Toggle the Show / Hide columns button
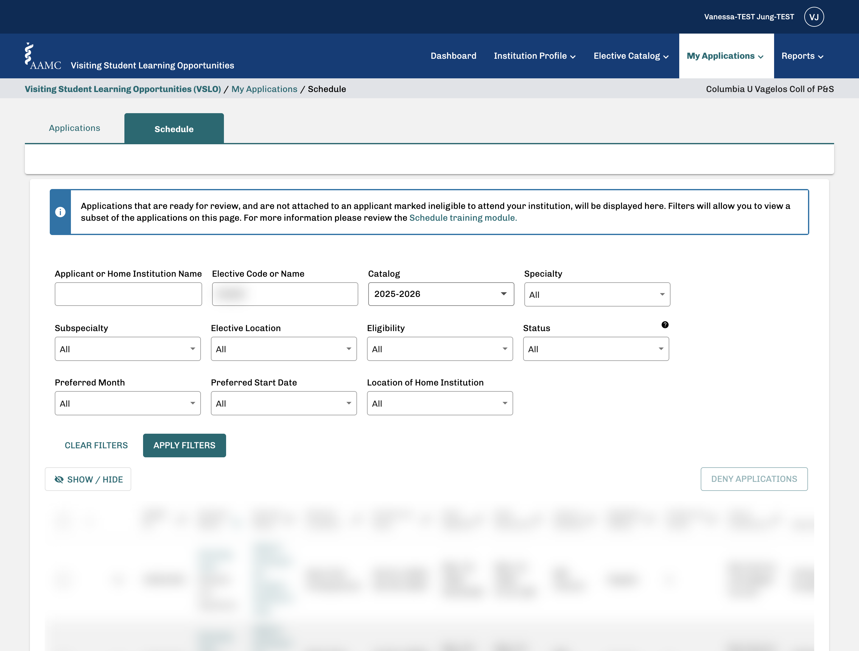Image resolution: width=859 pixels, height=651 pixels. pos(88,479)
